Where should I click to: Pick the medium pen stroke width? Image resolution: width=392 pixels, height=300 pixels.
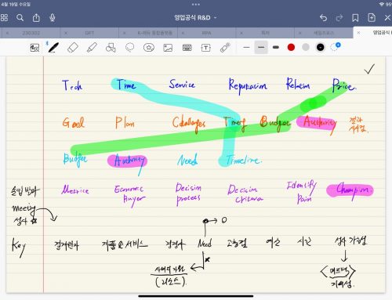tap(261, 47)
